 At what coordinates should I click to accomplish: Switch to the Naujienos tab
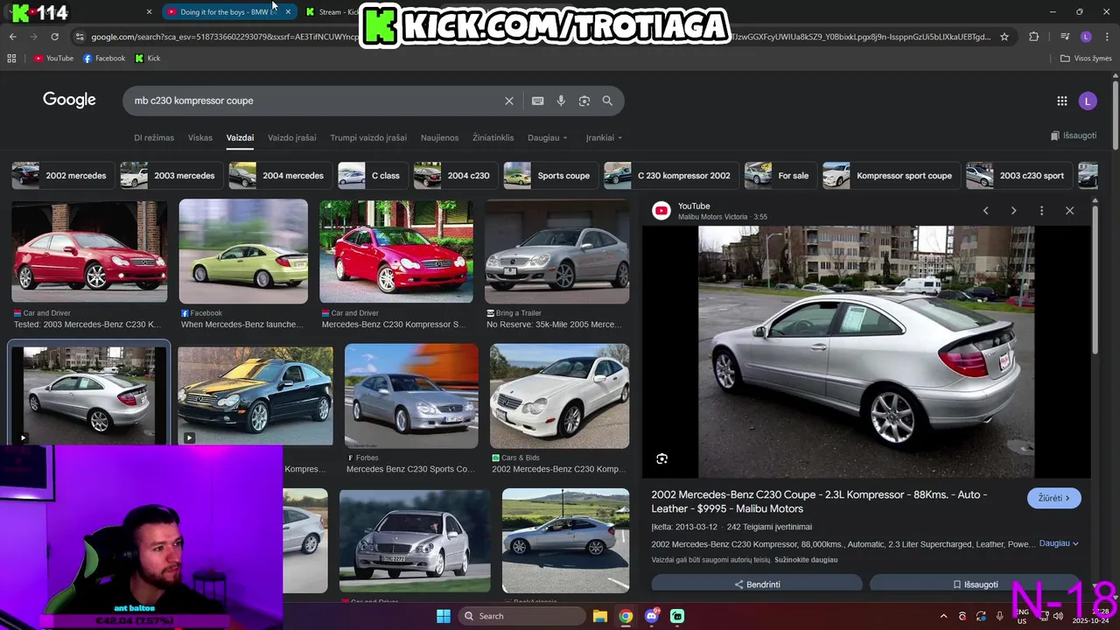click(439, 137)
